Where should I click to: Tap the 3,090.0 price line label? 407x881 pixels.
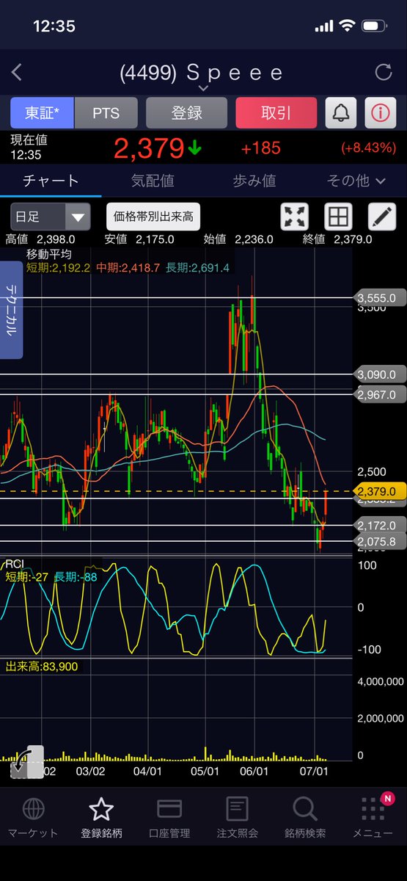coord(378,374)
